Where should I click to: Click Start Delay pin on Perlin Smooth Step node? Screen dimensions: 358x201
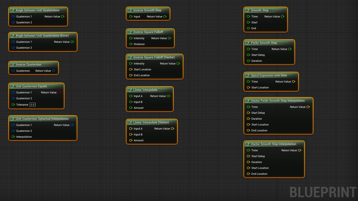248,55
